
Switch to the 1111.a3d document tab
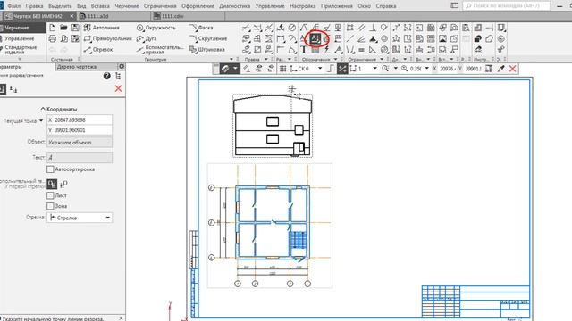114,16
